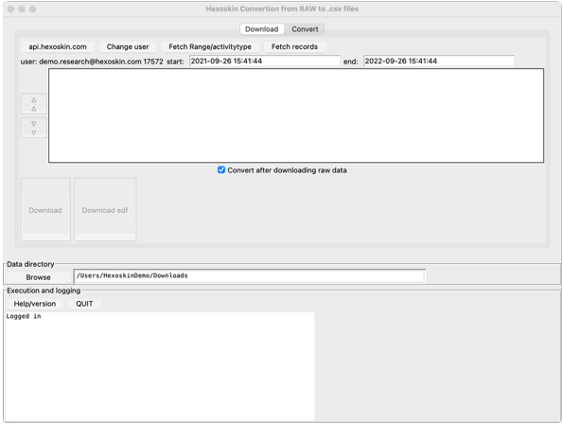
Task: Close the Hexoskin Convertion window
Action: tap(10, 9)
